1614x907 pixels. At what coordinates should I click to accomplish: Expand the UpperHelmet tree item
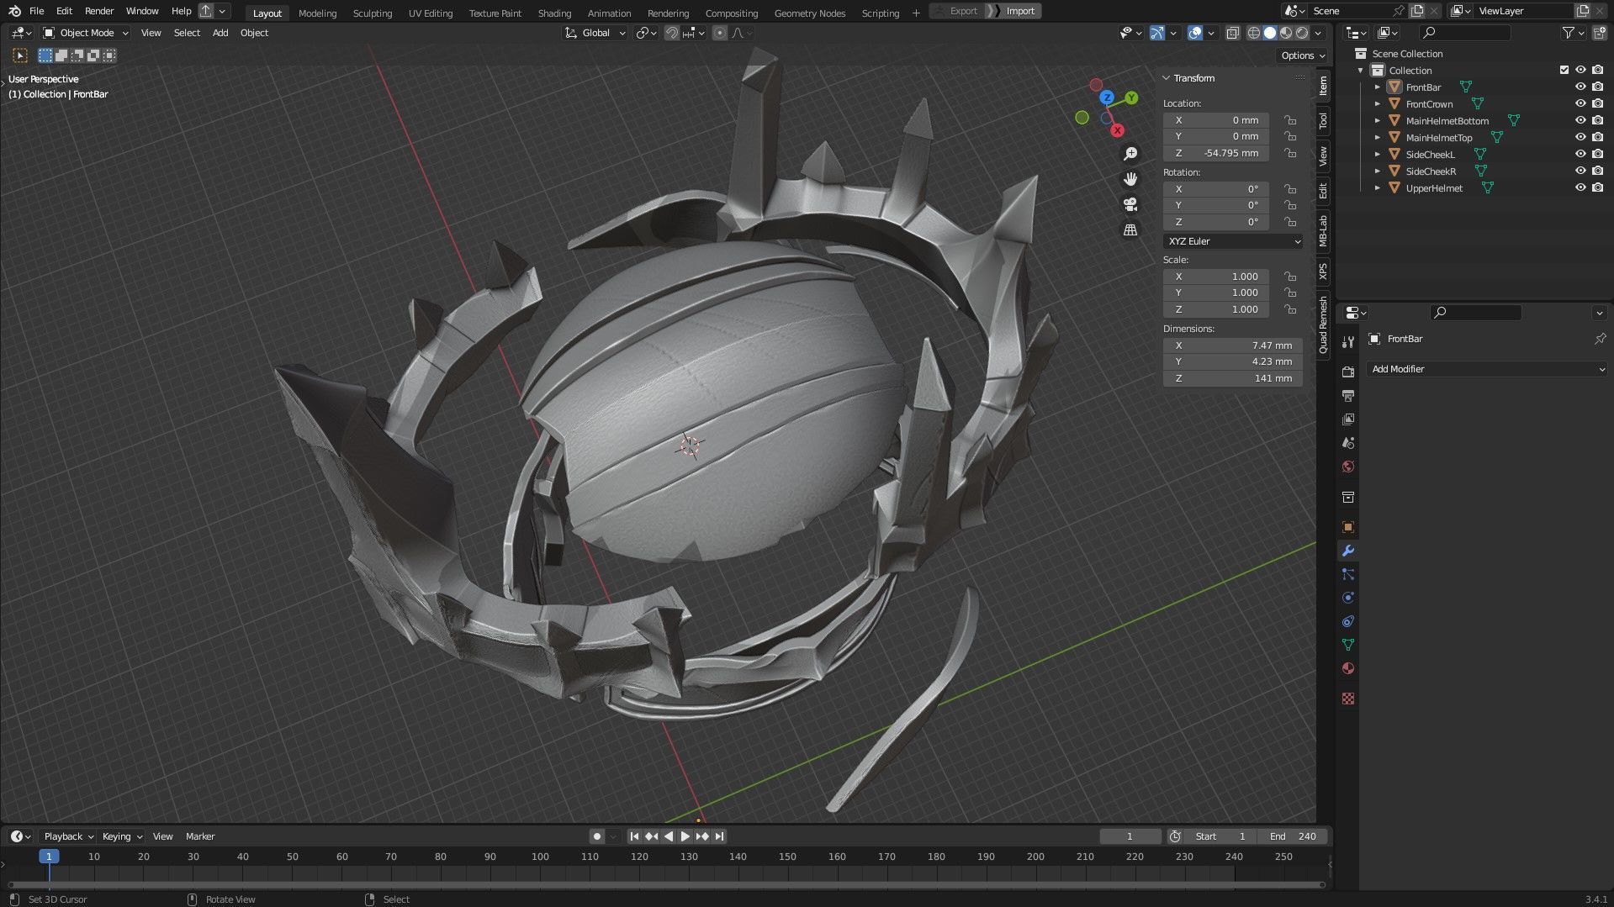1378,188
